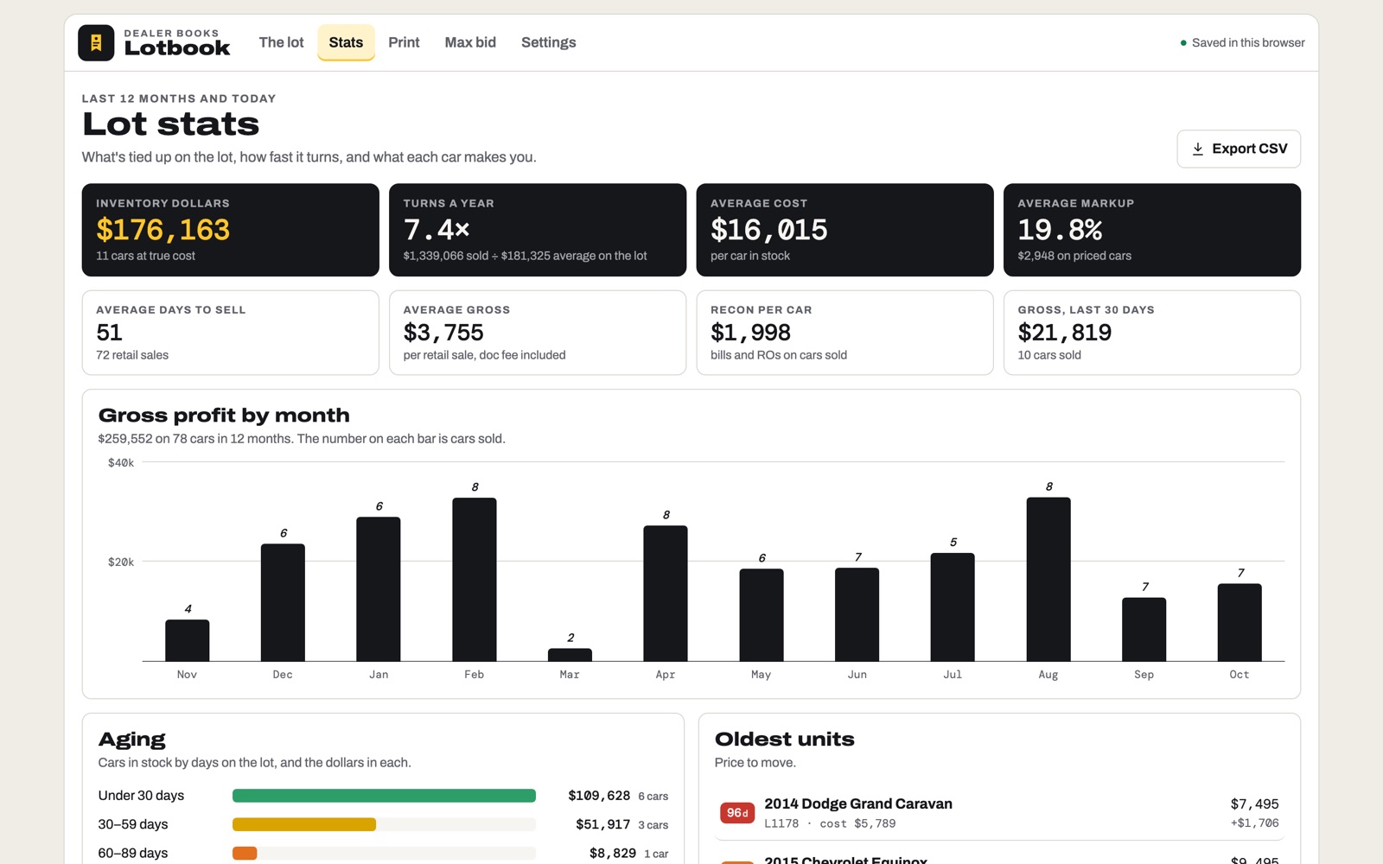Open The lot tab
The width and height of the screenshot is (1383, 864).
(x=281, y=42)
